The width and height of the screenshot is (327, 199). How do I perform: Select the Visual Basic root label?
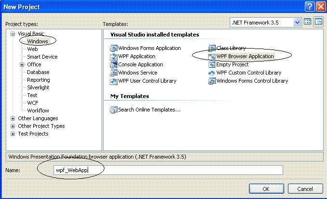click(31, 34)
